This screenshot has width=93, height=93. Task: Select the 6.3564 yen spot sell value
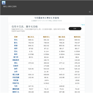(x=62, y=51)
